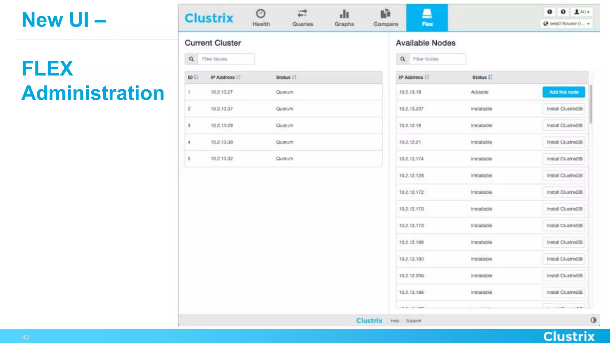The width and height of the screenshot is (610, 343).
Task: Install ClustrixDB on 10.2.12.172
Action: 564,192
